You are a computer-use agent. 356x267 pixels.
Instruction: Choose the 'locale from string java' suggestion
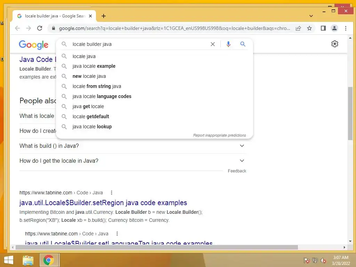(154, 86)
